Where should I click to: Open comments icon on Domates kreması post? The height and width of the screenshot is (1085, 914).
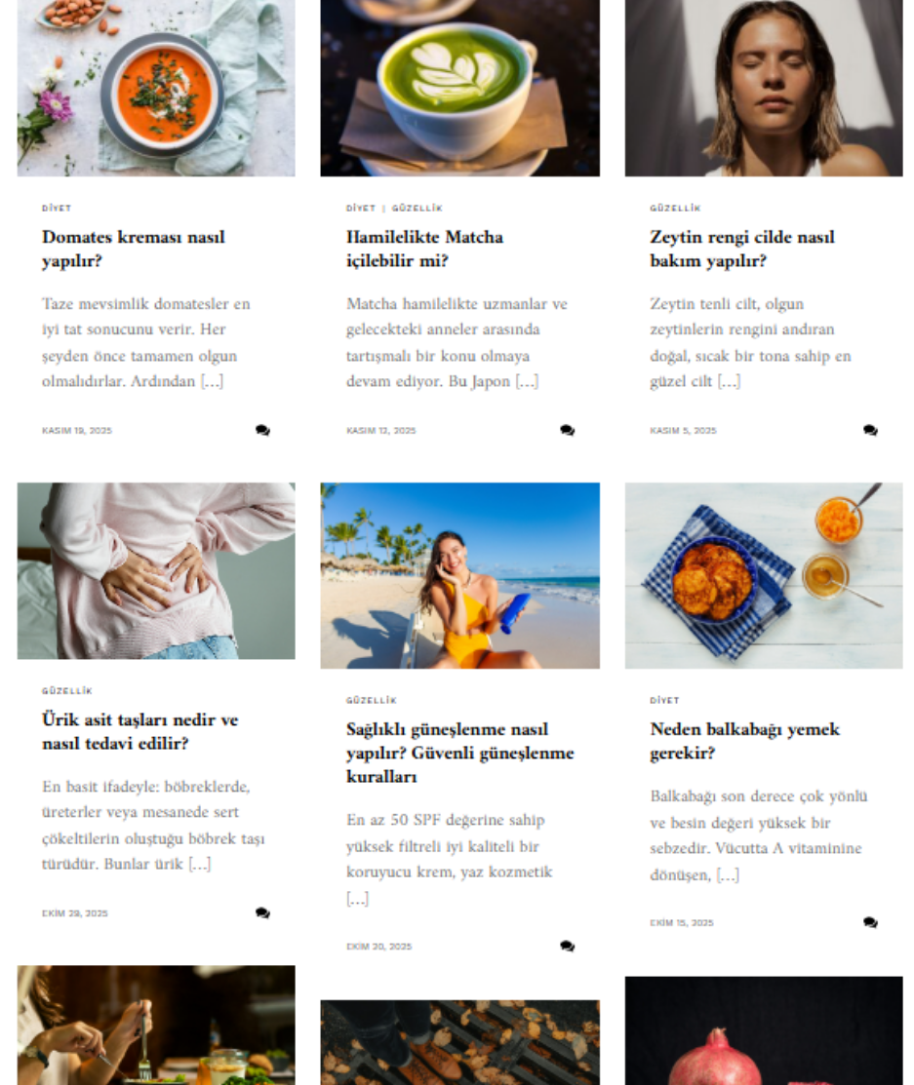point(262,431)
